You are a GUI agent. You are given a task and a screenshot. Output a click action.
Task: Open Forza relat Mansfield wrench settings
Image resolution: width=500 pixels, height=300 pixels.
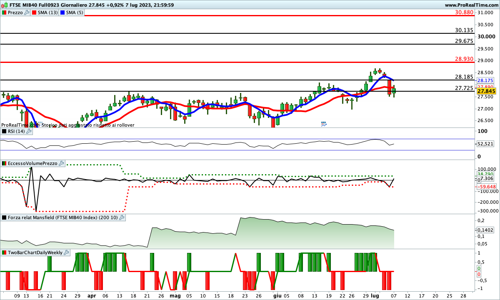coord(122,217)
